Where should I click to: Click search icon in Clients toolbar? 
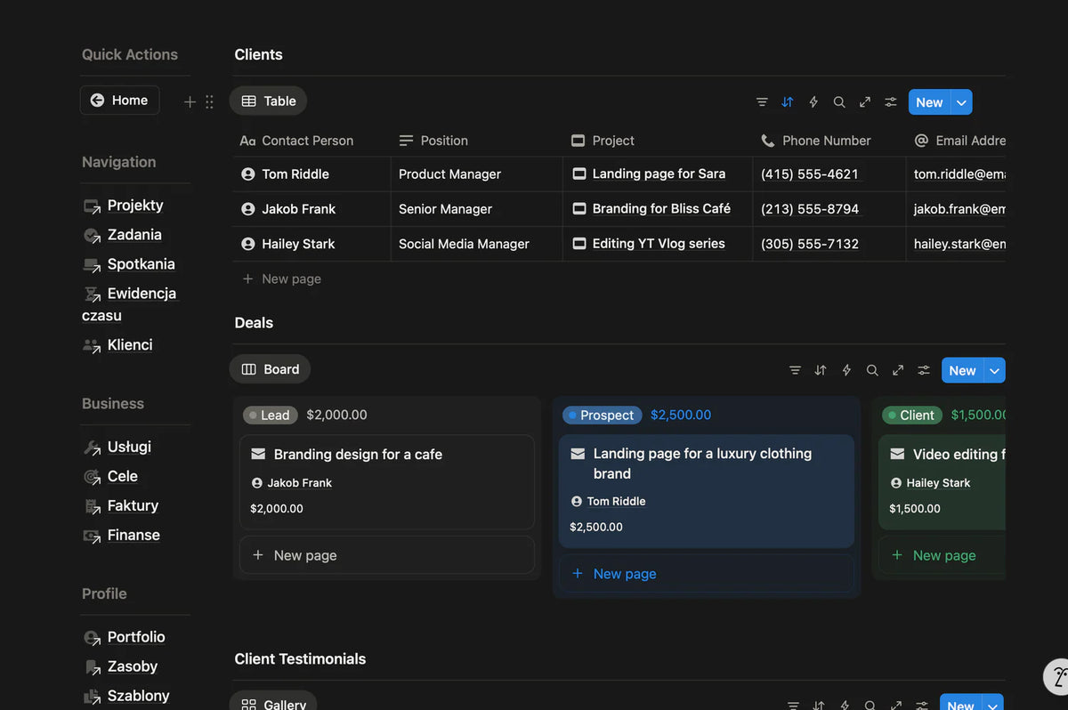click(x=838, y=102)
